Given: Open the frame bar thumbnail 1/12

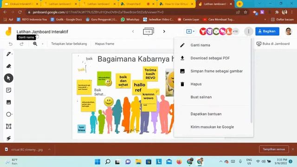Looking at the screenshot, I should [148, 32].
